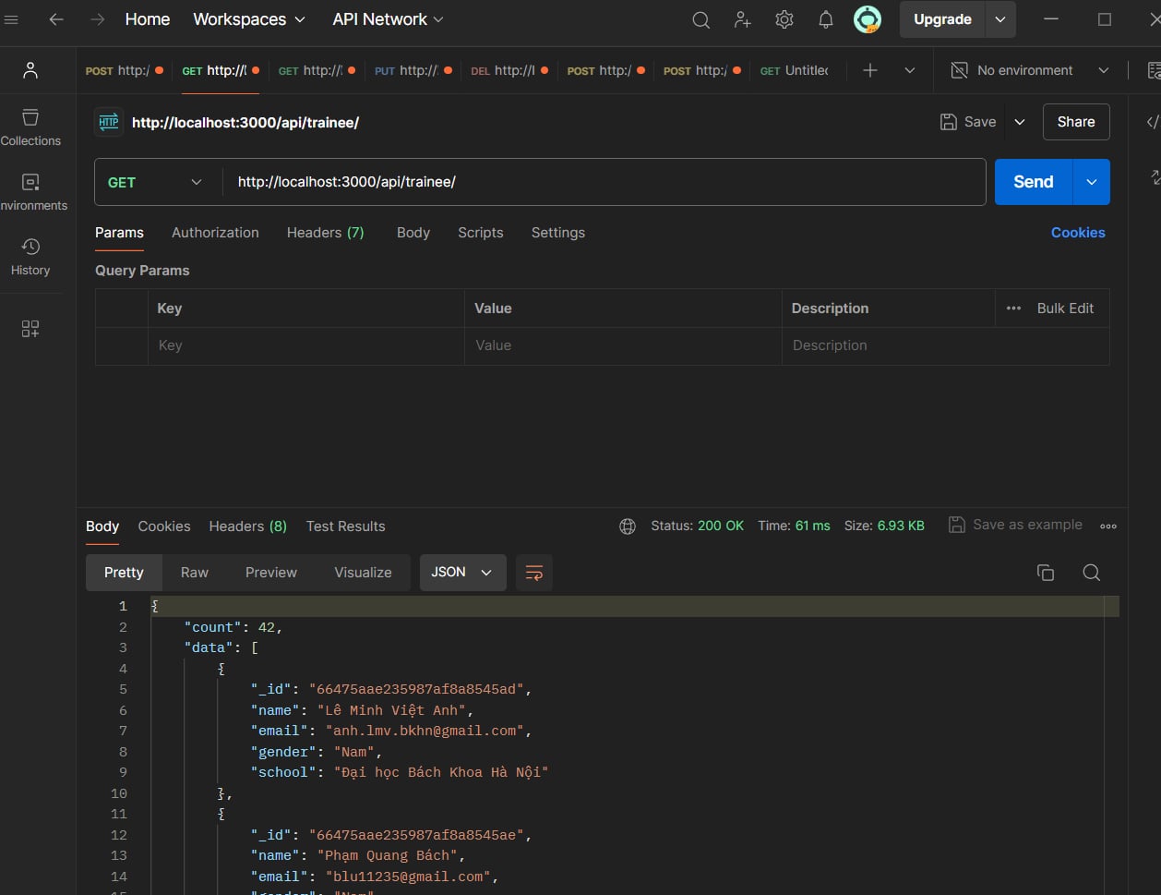Viewport: 1161px width, 895px height.
Task: Expand the Send options arrow
Action: tap(1092, 182)
